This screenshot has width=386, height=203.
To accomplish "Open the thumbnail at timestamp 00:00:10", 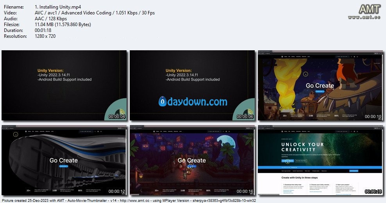I will tap(321, 85).
